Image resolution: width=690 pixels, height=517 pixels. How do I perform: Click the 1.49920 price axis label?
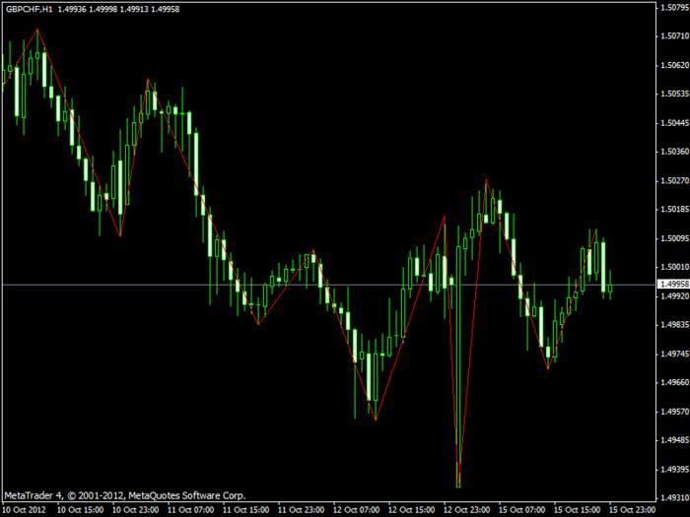coord(674,296)
